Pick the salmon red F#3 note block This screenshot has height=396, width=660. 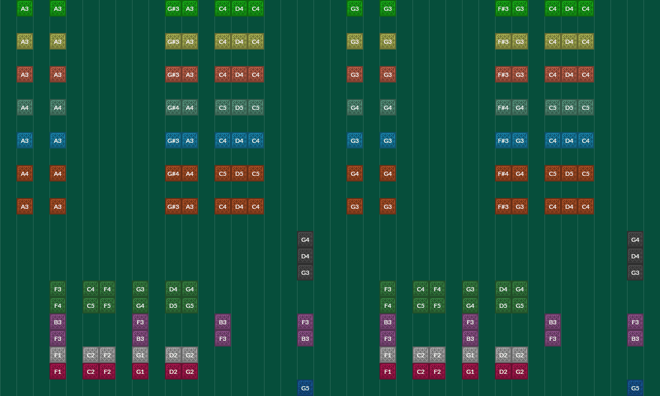tap(503, 74)
